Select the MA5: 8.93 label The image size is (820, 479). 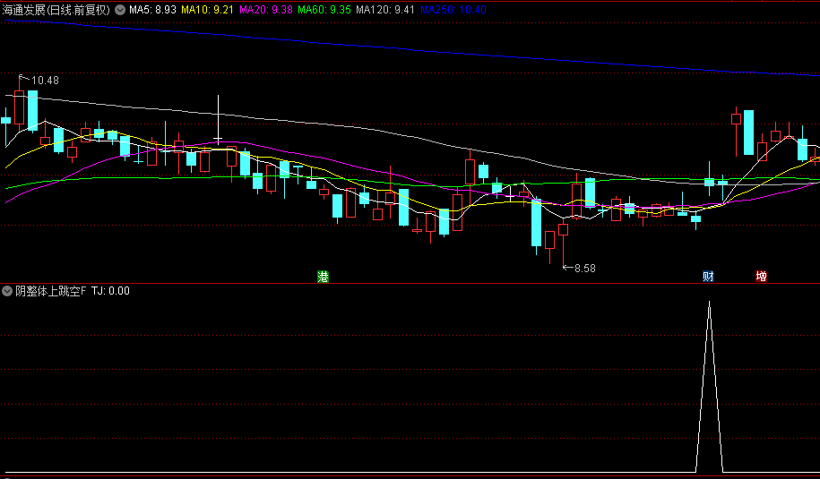[152, 10]
